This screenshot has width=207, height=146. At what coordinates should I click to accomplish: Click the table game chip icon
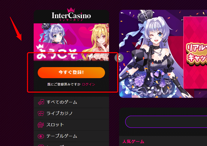41,136
